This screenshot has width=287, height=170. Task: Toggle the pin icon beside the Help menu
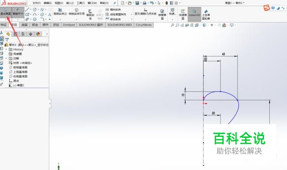115,3
